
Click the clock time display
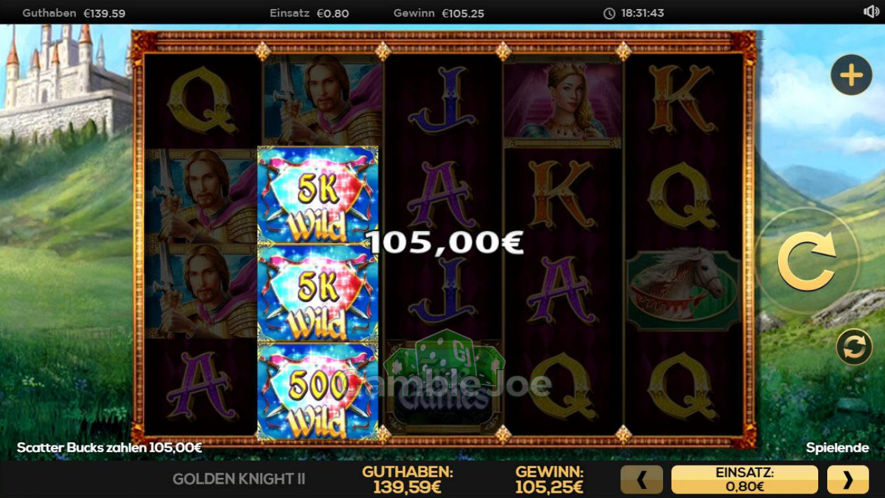pyautogui.click(x=634, y=13)
